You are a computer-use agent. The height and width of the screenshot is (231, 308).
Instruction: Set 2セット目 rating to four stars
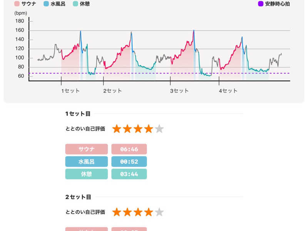pos(149,212)
